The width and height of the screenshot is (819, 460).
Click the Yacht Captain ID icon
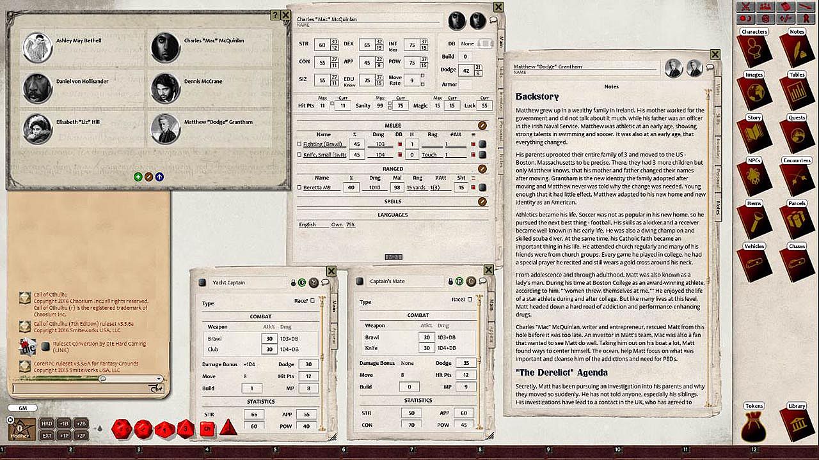coord(302,282)
